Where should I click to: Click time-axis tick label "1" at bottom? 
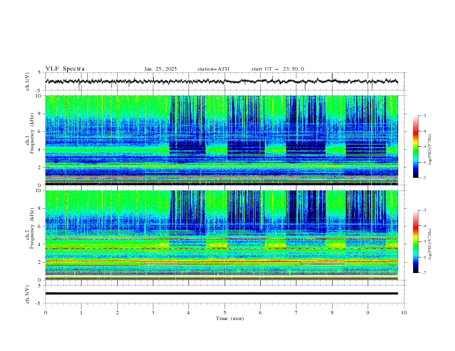(81, 313)
